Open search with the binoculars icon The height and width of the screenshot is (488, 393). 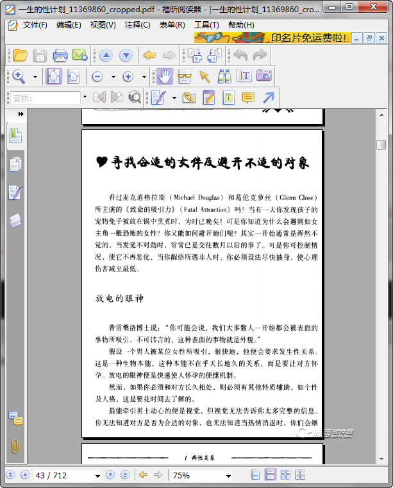tap(224, 76)
